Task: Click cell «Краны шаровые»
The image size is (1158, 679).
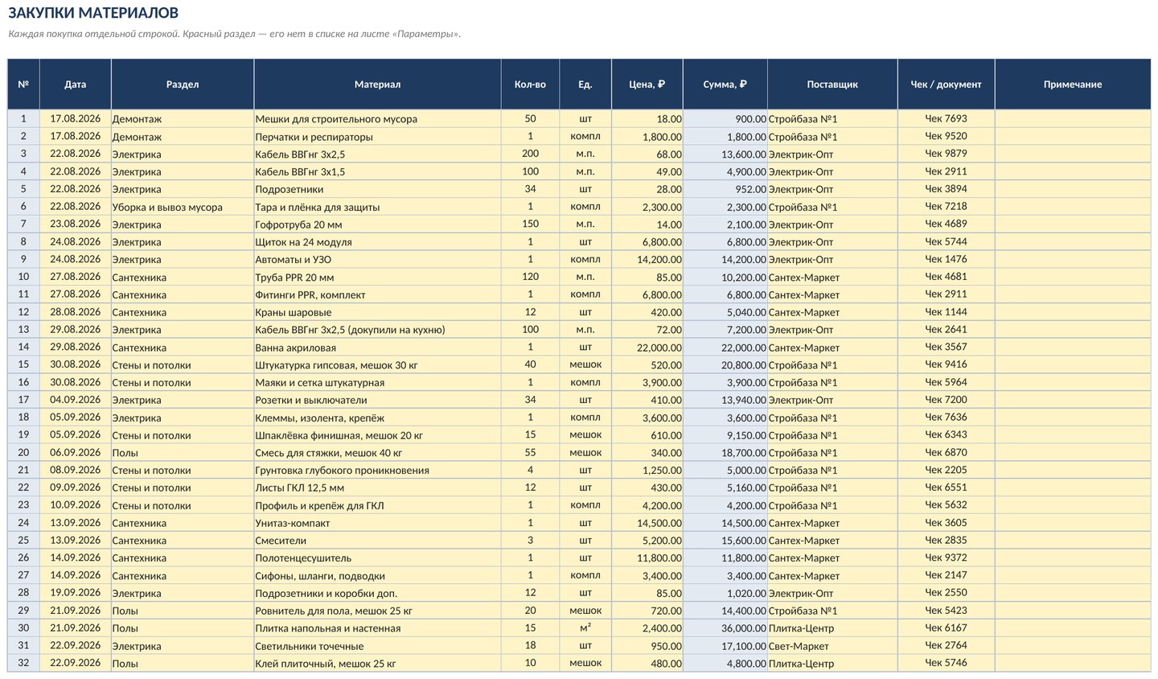Action: (x=377, y=312)
